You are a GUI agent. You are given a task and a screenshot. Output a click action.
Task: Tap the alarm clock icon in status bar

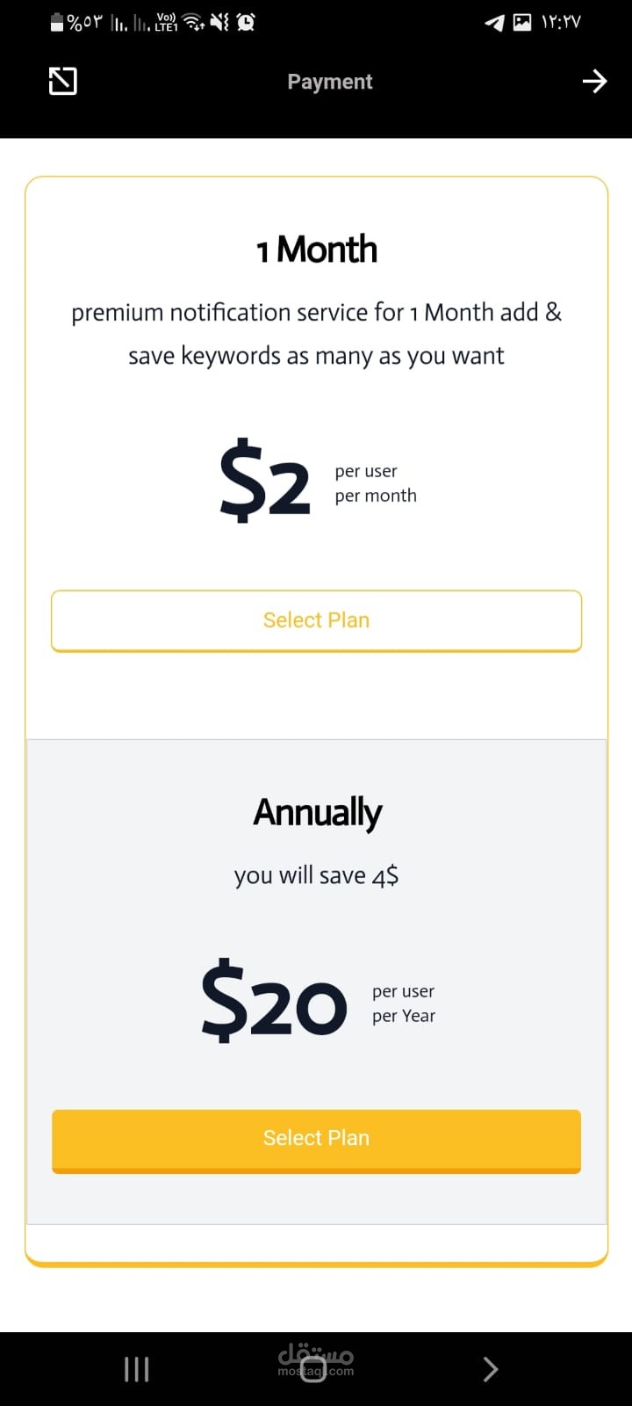(246, 22)
